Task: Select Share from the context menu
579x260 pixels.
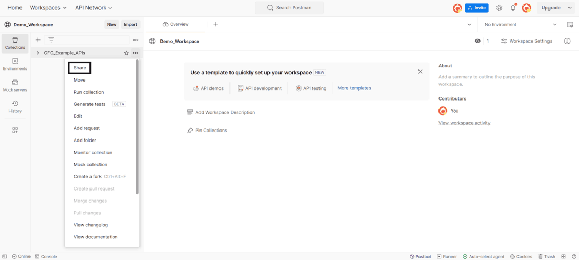Action: coord(80,68)
